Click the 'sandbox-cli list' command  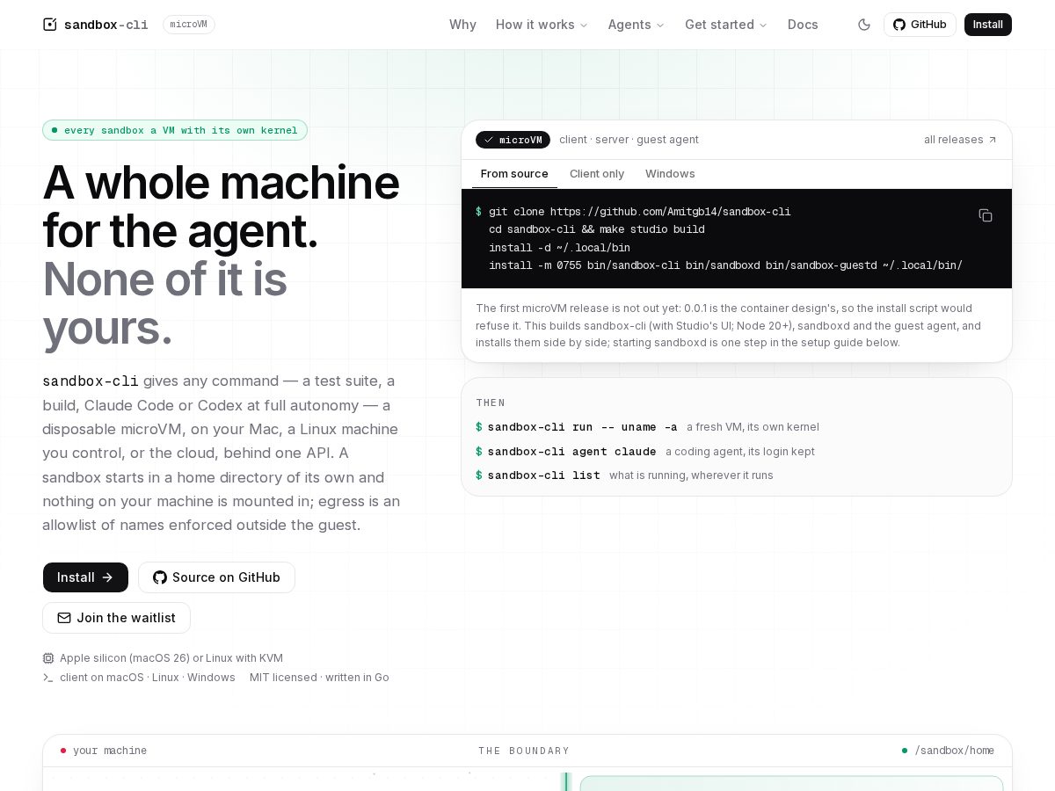click(x=544, y=475)
